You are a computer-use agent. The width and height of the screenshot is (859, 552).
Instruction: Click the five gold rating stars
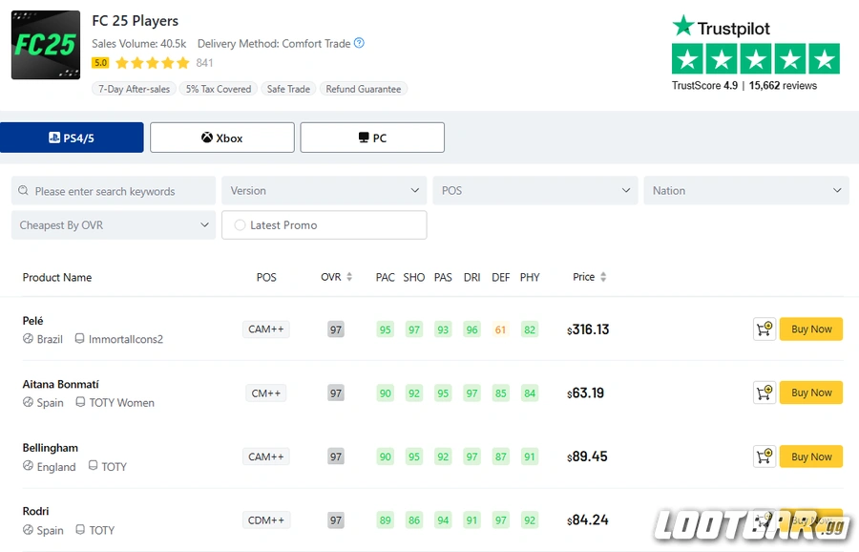[x=153, y=63]
